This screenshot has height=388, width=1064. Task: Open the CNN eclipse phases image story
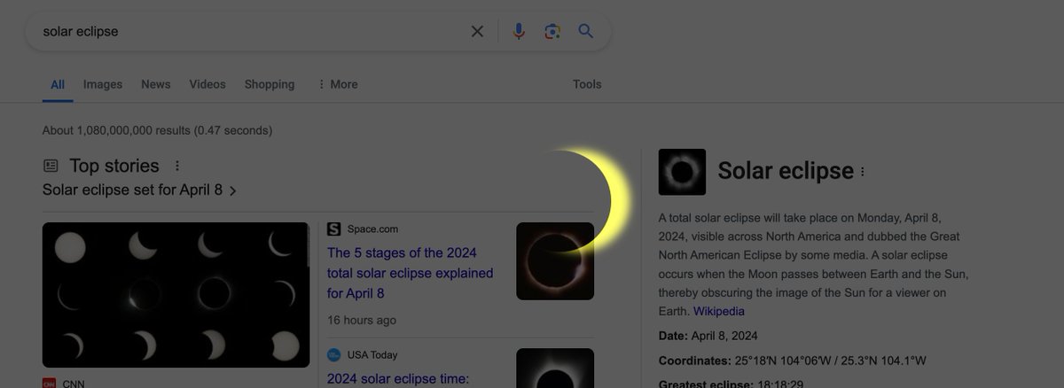click(176, 295)
